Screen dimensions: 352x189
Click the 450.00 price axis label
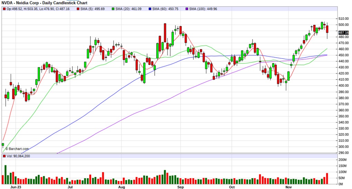343,55
